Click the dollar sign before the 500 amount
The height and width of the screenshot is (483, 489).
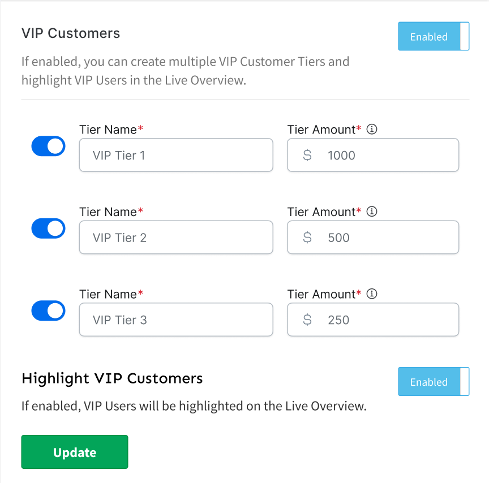307,238
